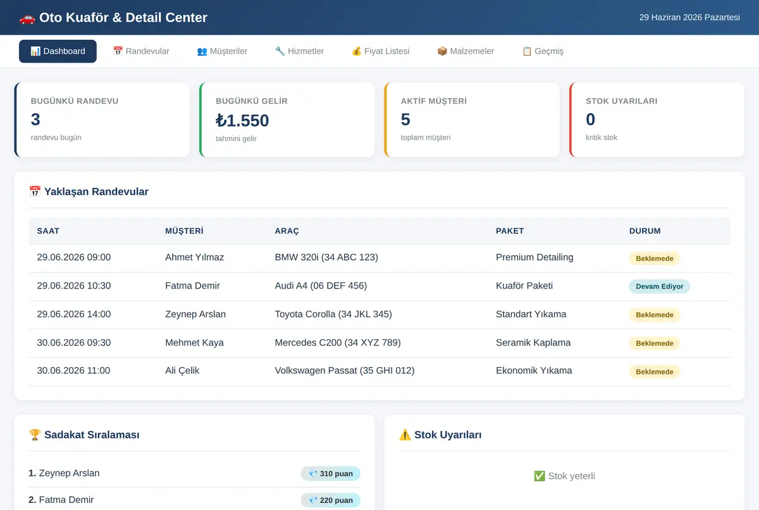Click the Beklemede badge for Ahmet Yılmaz
The height and width of the screenshot is (510, 759).
[x=655, y=258]
